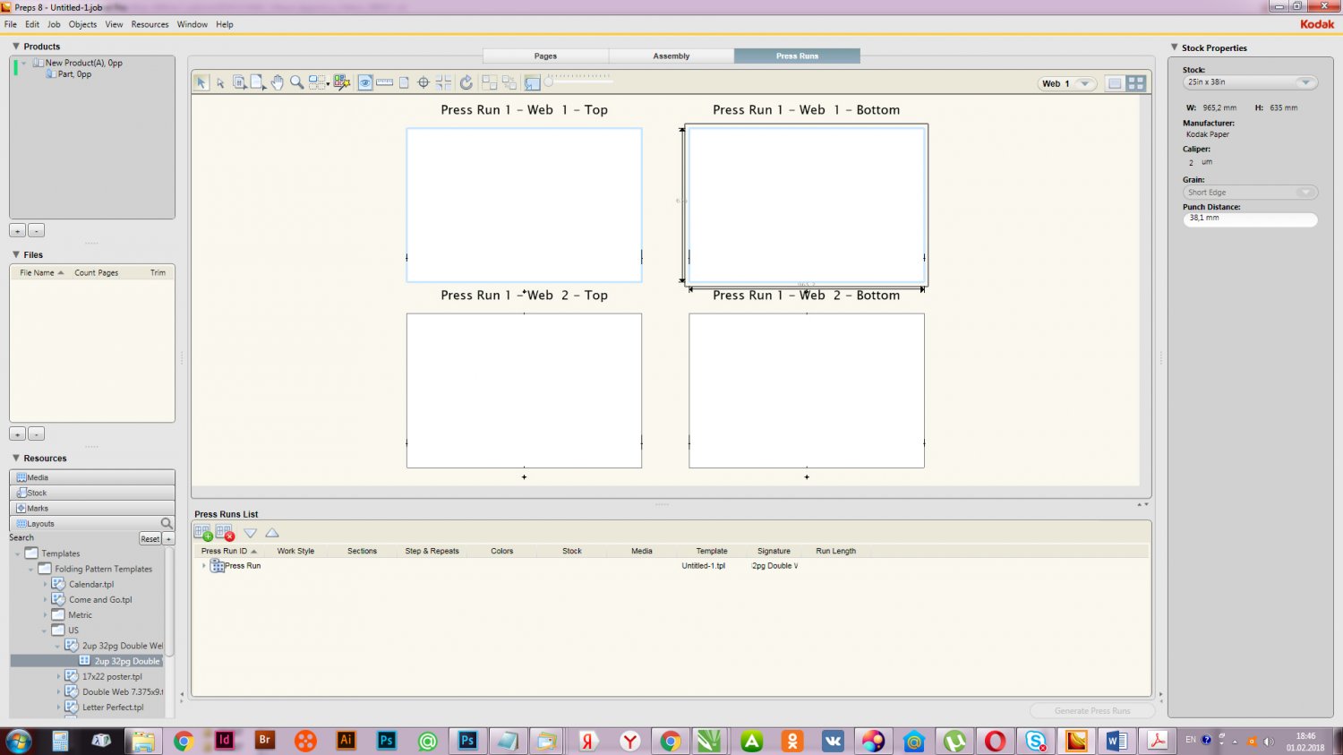Toggle the eye preview visibility button

365,82
